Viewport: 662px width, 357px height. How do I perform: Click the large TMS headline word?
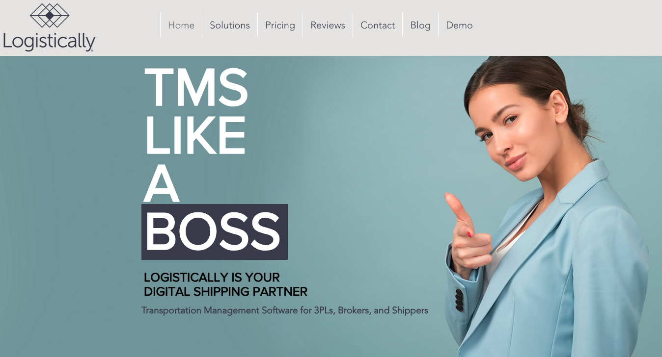[196, 88]
